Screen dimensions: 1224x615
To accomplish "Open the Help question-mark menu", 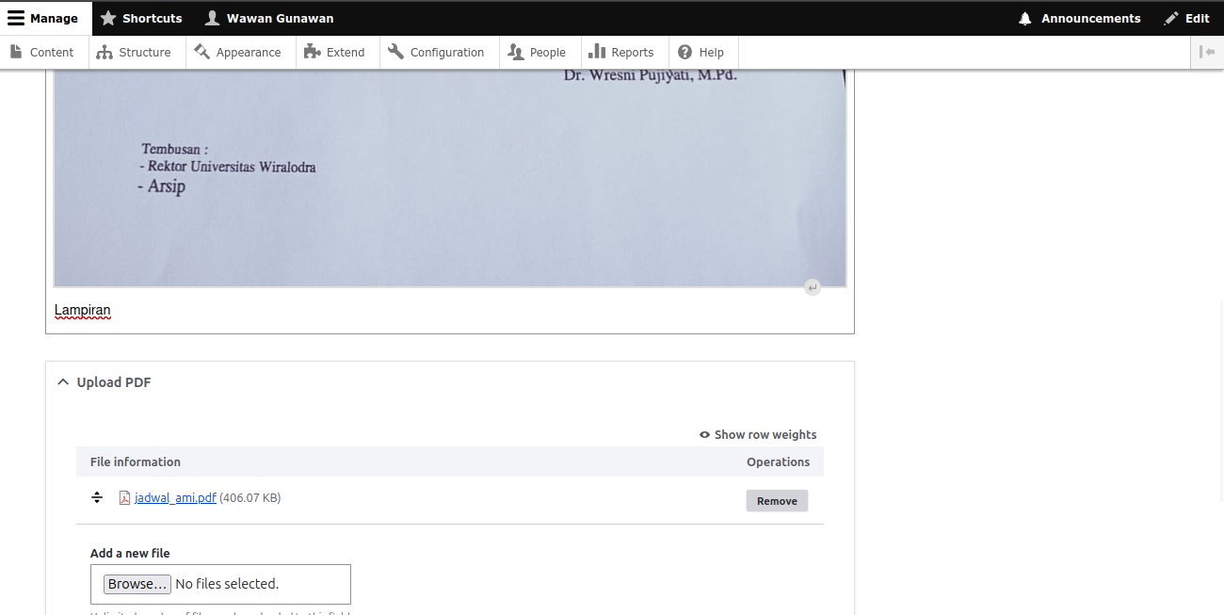I will 701,52.
